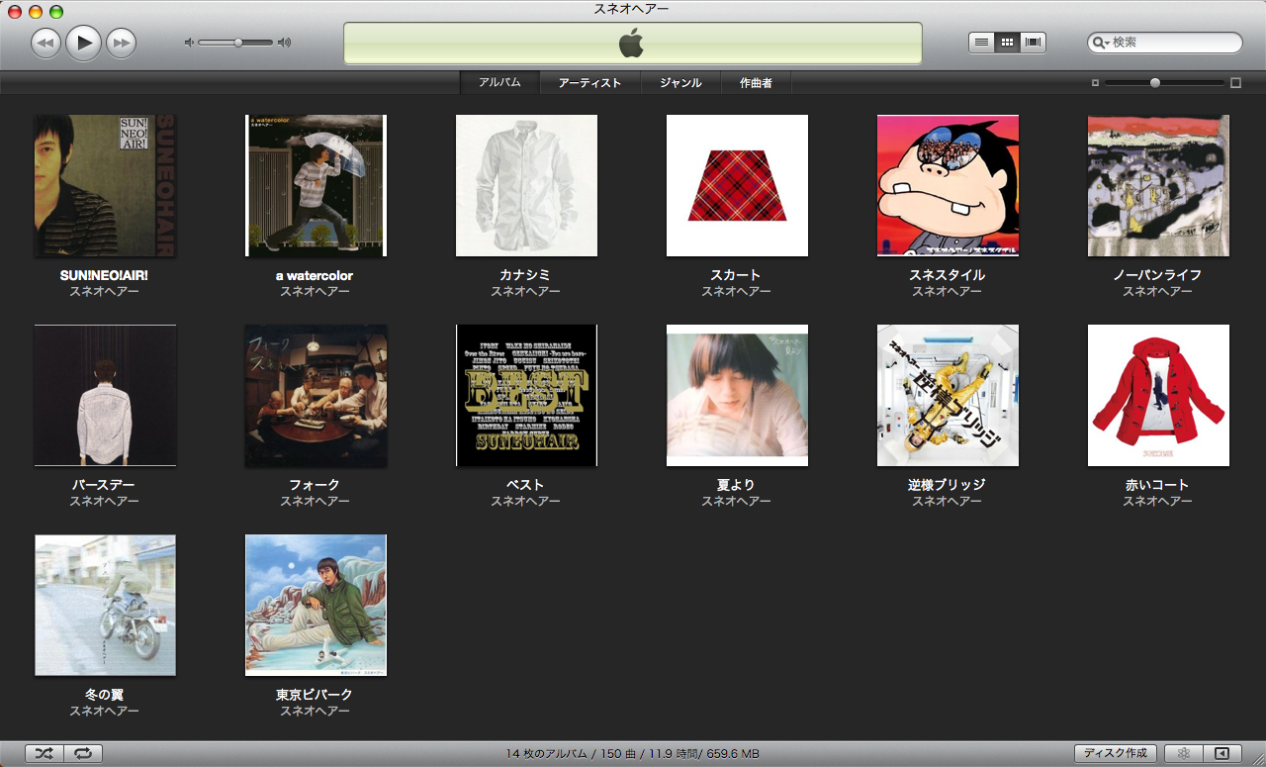Toggle the shuffle button
1266x767 pixels.
pyautogui.click(x=45, y=754)
